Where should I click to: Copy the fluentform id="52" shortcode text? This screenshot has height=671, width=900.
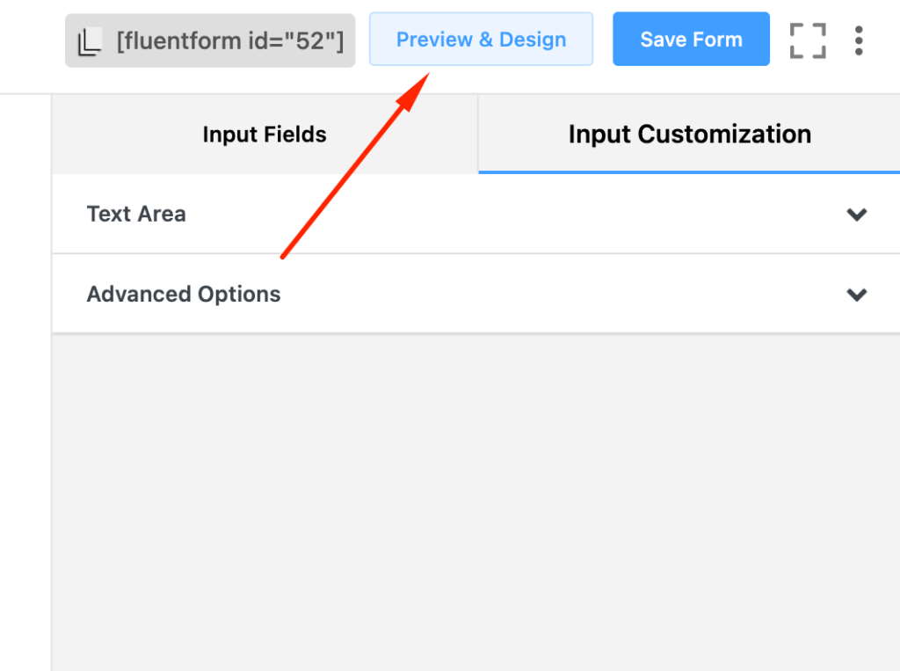(230, 40)
